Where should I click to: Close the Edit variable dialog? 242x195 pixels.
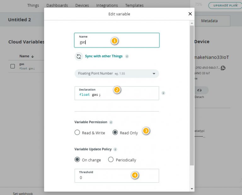190,14
